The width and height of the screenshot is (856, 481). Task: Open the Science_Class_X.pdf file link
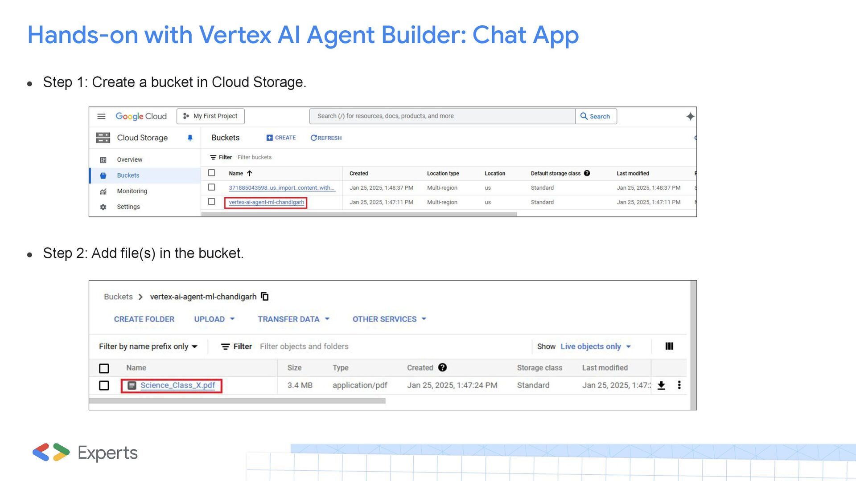click(x=177, y=385)
